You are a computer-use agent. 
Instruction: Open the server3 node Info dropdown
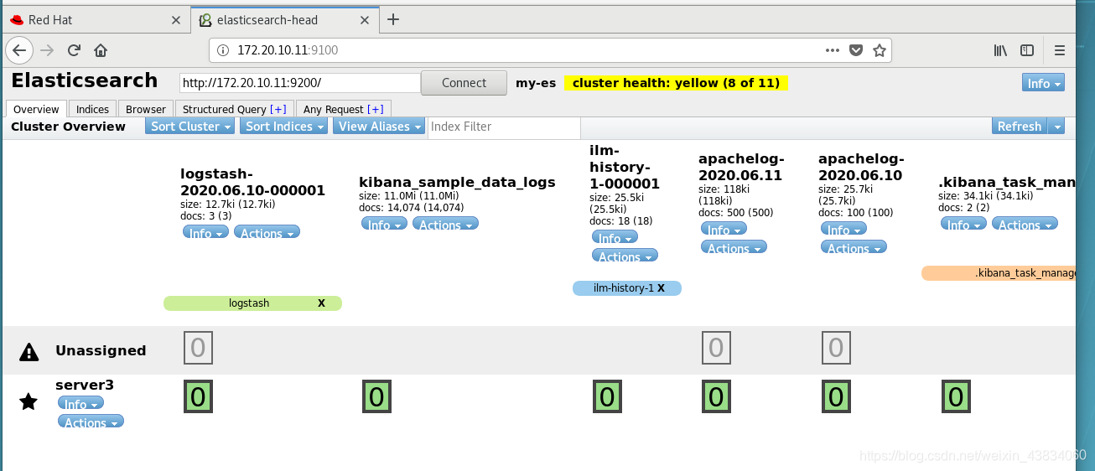pyautogui.click(x=80, y=403)
